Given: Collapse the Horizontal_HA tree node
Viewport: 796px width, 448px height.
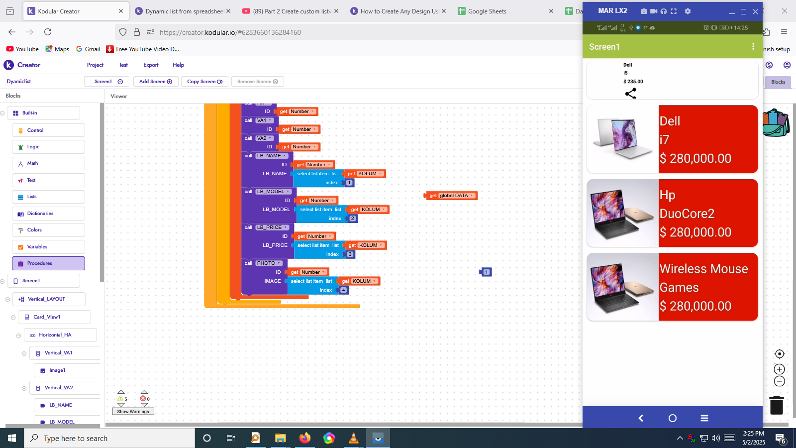Looking at the screenshot, I should click(x=18, y=336).
